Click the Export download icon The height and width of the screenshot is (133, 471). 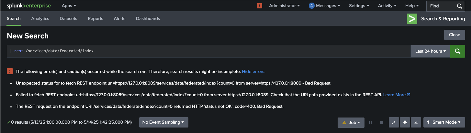pyautogui.click(x=416, y=122)
